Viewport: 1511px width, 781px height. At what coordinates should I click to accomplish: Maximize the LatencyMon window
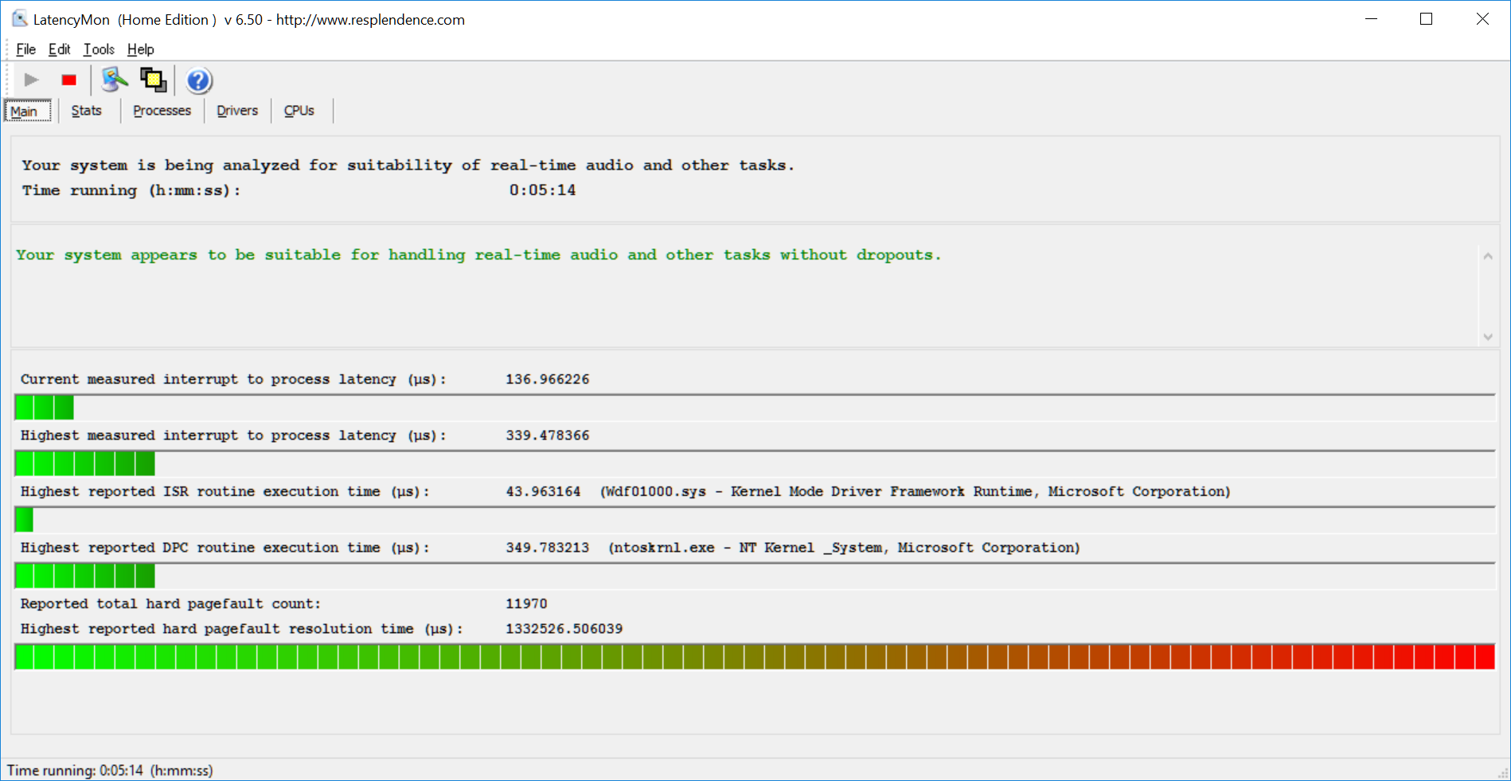coord(1426,19)
